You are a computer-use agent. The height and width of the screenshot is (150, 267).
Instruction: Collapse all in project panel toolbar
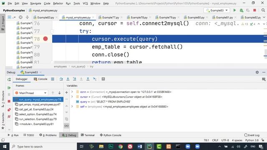[x=27, y=17]
